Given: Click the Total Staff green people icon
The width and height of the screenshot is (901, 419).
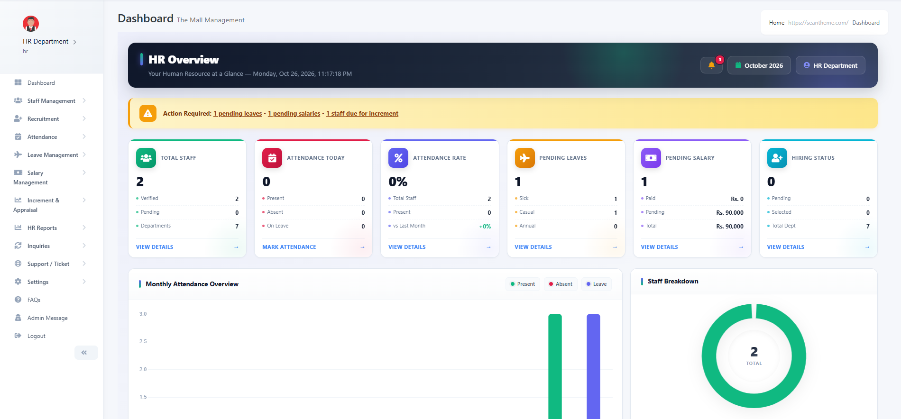Looking at the screenshot, I should pos(146,158).
